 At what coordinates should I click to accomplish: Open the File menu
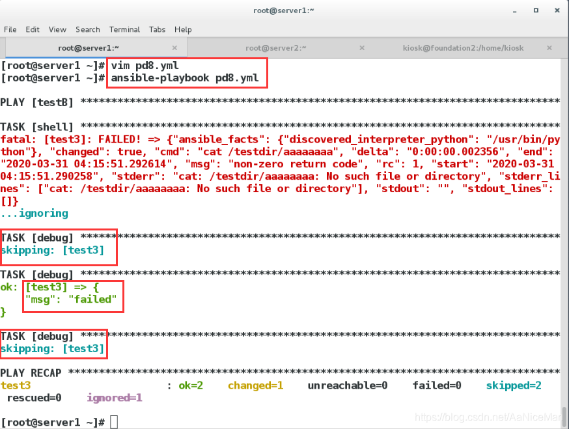pyautogui.click(x=10, y=29)
